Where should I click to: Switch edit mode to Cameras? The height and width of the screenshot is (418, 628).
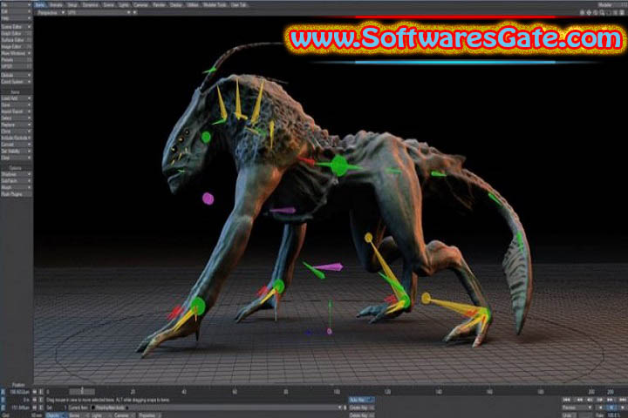pyautogui.click(x=123, y=415)
